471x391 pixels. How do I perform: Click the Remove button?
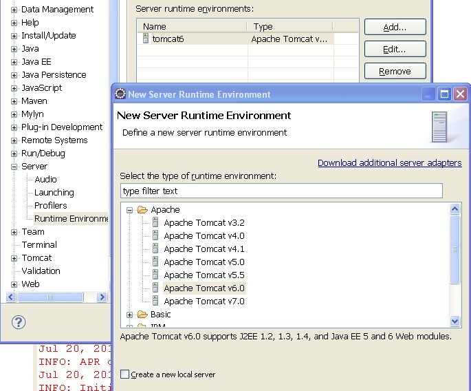(x=395, y=72)
